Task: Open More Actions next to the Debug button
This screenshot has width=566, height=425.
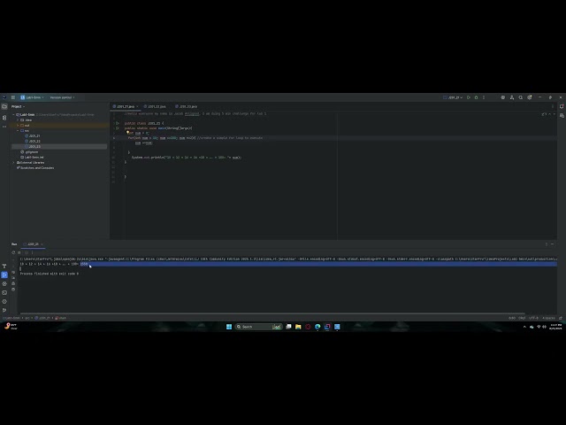Action: point(484,97)
